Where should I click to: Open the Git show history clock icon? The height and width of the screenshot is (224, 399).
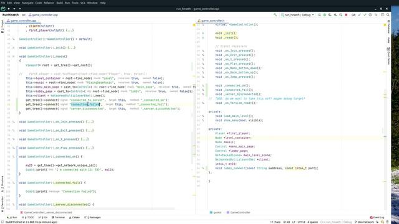tap(370, 15)
